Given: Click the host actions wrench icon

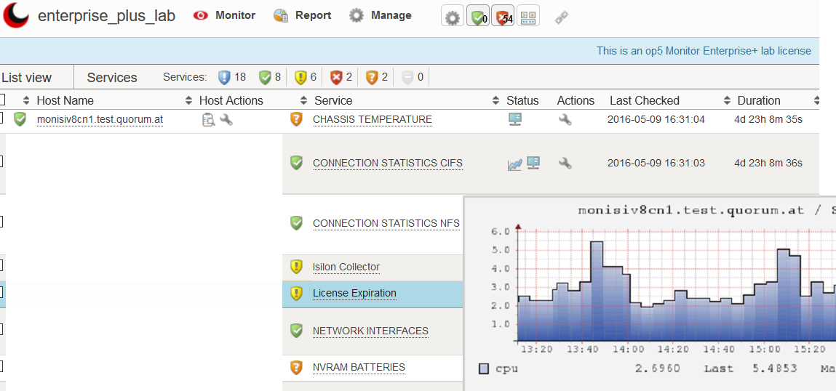Looking at the screenshot, I should click(226, 119).
